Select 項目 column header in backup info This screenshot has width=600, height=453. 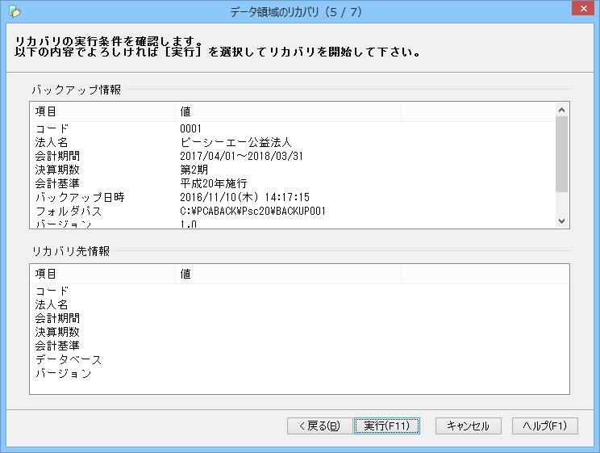tap(102, 111)
